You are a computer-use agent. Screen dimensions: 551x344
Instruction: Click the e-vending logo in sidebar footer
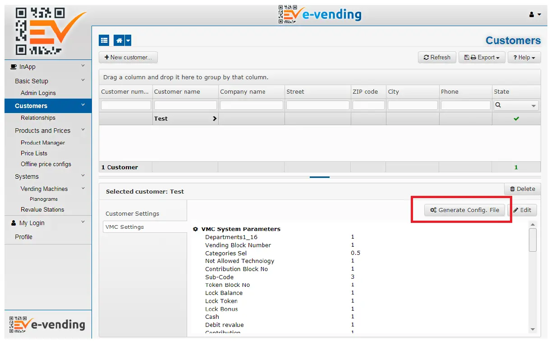coord(47,324)
